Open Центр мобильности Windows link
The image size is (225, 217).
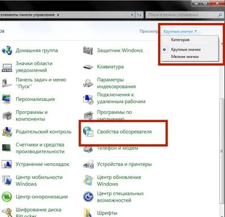(x=39, y=180)
